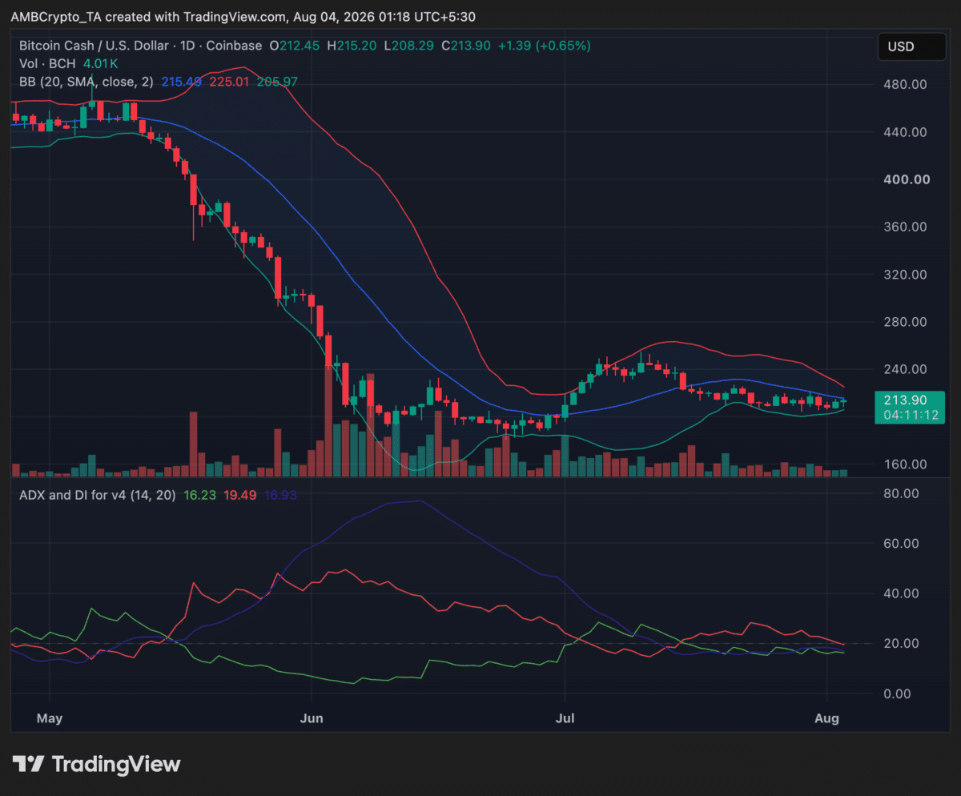Click the 480.00 price axis label

coord(906,84)
